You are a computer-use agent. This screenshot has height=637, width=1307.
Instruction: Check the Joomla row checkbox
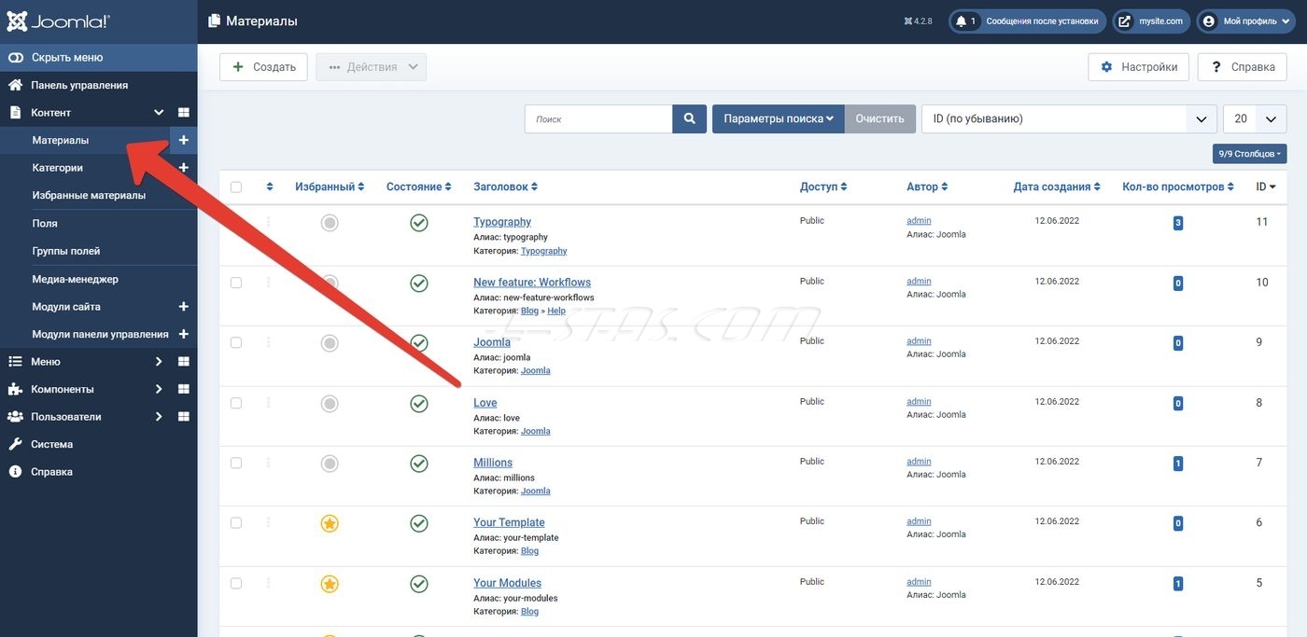(236, 342)
